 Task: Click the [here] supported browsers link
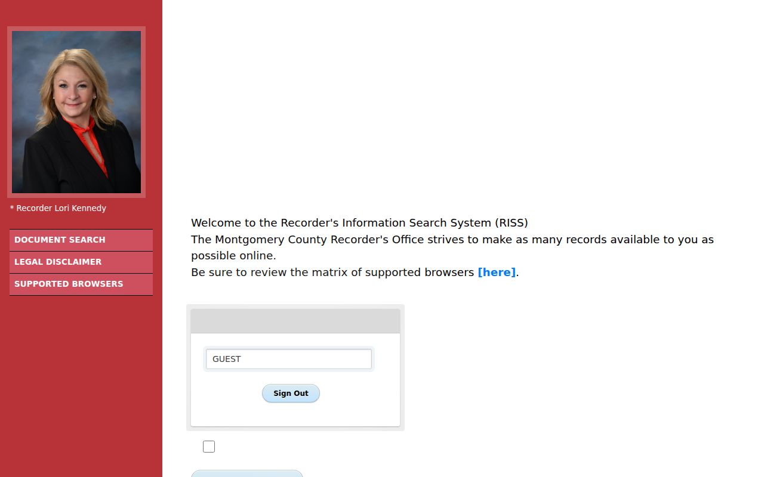(497, 272)
